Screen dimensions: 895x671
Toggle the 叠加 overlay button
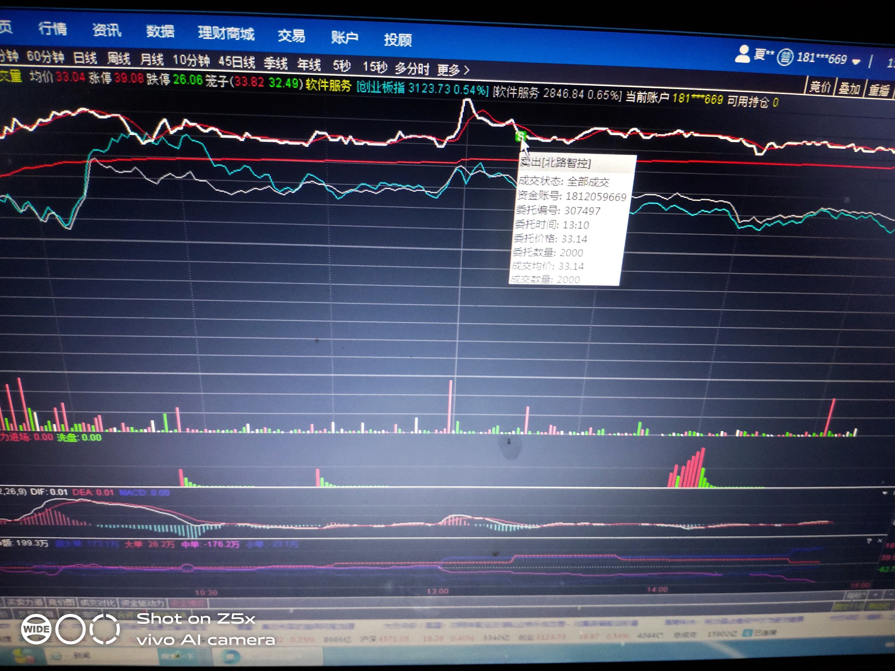coord(849,88)
